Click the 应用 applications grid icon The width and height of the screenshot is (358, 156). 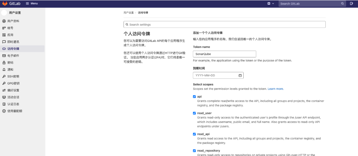(4, 35)
